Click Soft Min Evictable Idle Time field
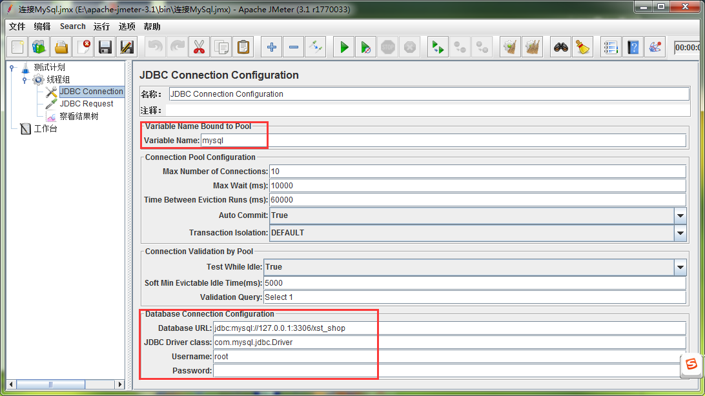Viewport: 705px width, 396px height. coord(475,283)
